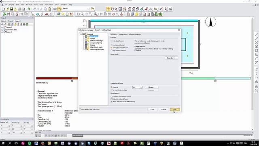Expand the General node in Output tree
259x146 pixels.
(x=2, y=27)
